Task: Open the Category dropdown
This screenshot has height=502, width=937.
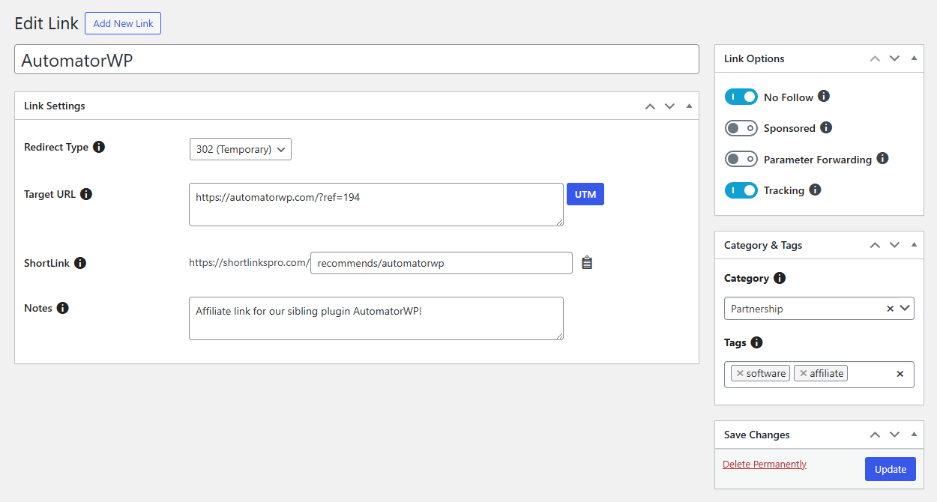Action: click(903, 308)
